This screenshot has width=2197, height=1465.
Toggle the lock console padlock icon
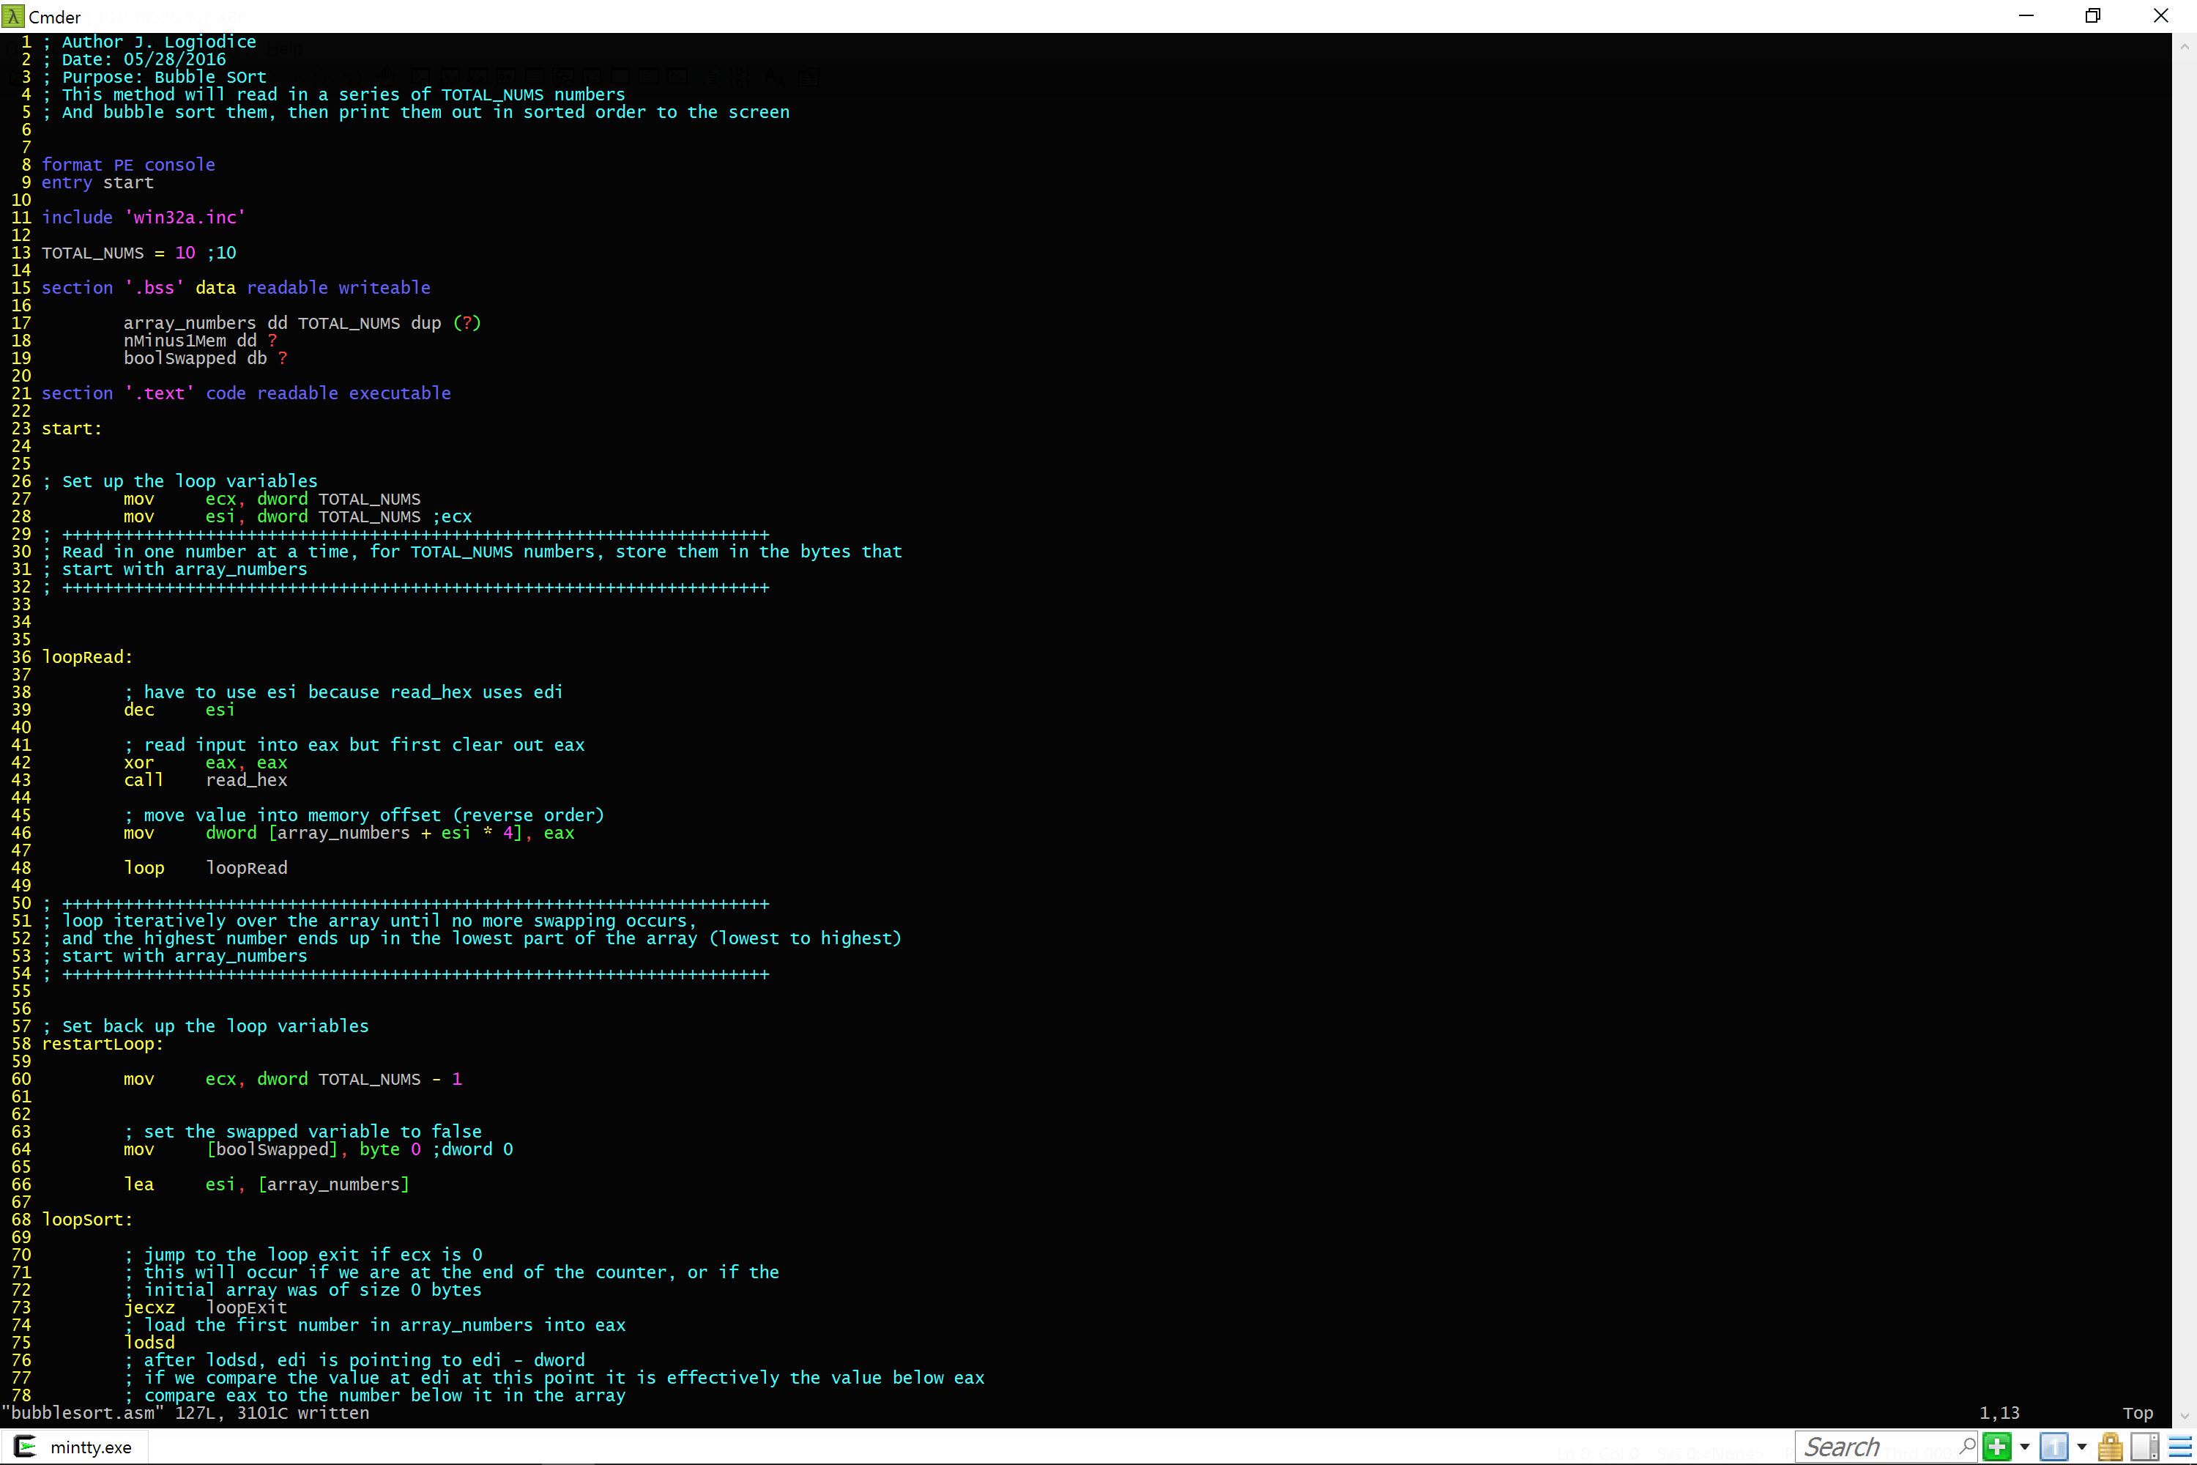pyautogui.click(x=2110, y=1446)
